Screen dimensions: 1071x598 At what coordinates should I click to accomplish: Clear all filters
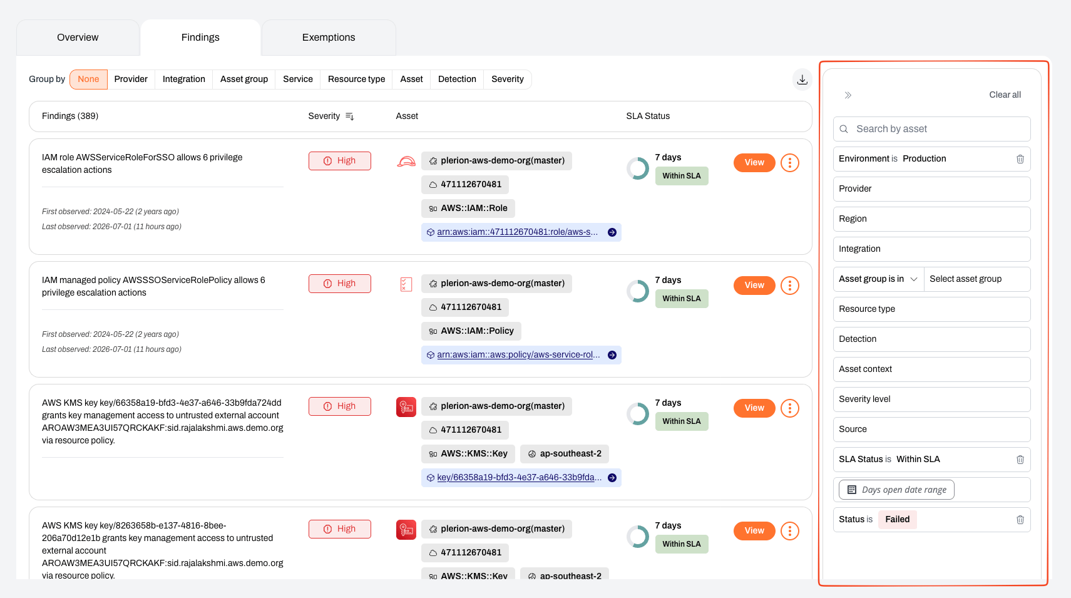[x=1005, y=95]
